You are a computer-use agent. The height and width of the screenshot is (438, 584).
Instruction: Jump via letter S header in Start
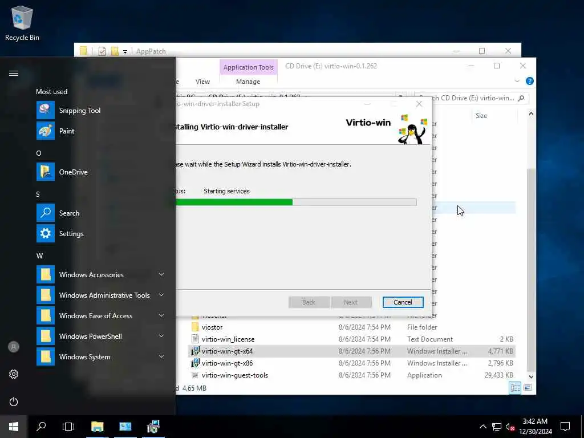38,194
